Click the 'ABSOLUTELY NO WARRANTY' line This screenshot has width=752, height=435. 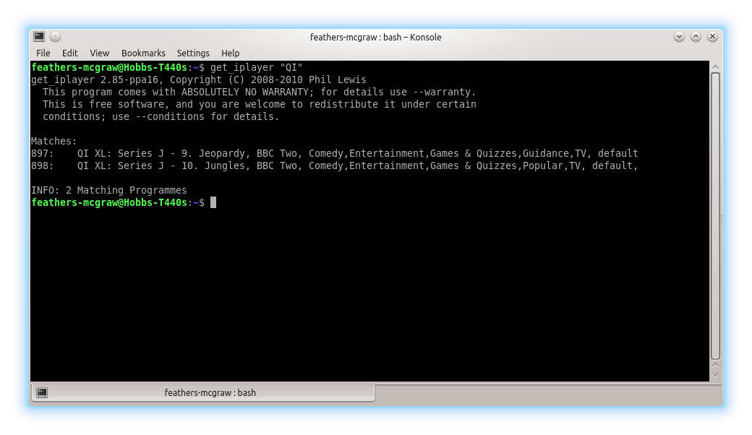tap(259, 92)
